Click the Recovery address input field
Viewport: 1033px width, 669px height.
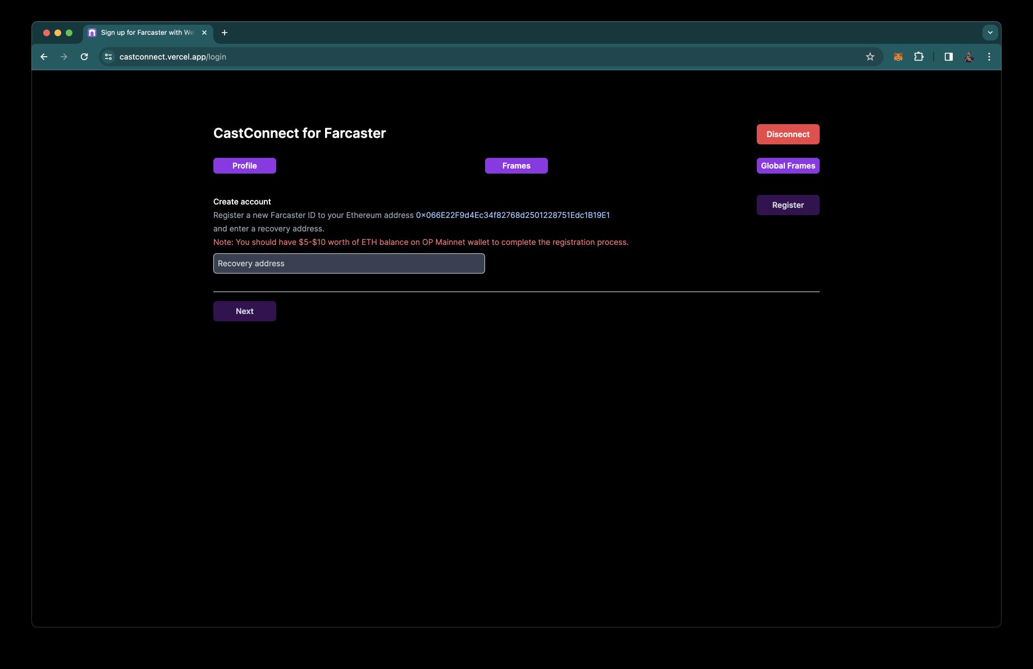click(349, 263)
